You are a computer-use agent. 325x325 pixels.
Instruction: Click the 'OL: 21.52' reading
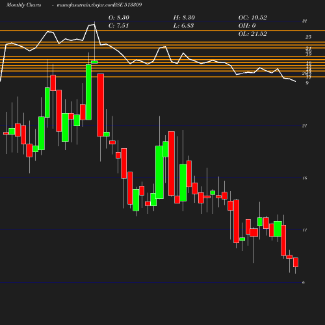click(253, 34)
